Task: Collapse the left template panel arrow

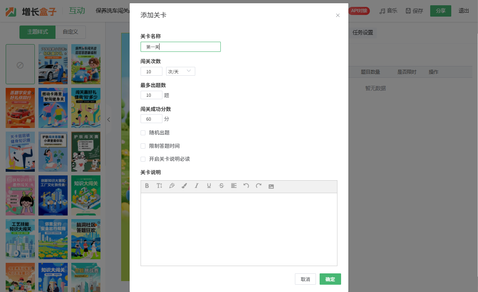Action: tap(109, 119)
